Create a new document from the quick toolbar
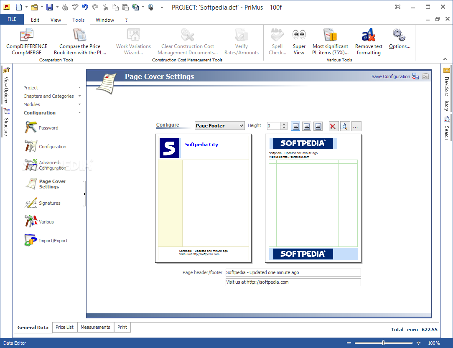453x348 pixels. [19, 7]
